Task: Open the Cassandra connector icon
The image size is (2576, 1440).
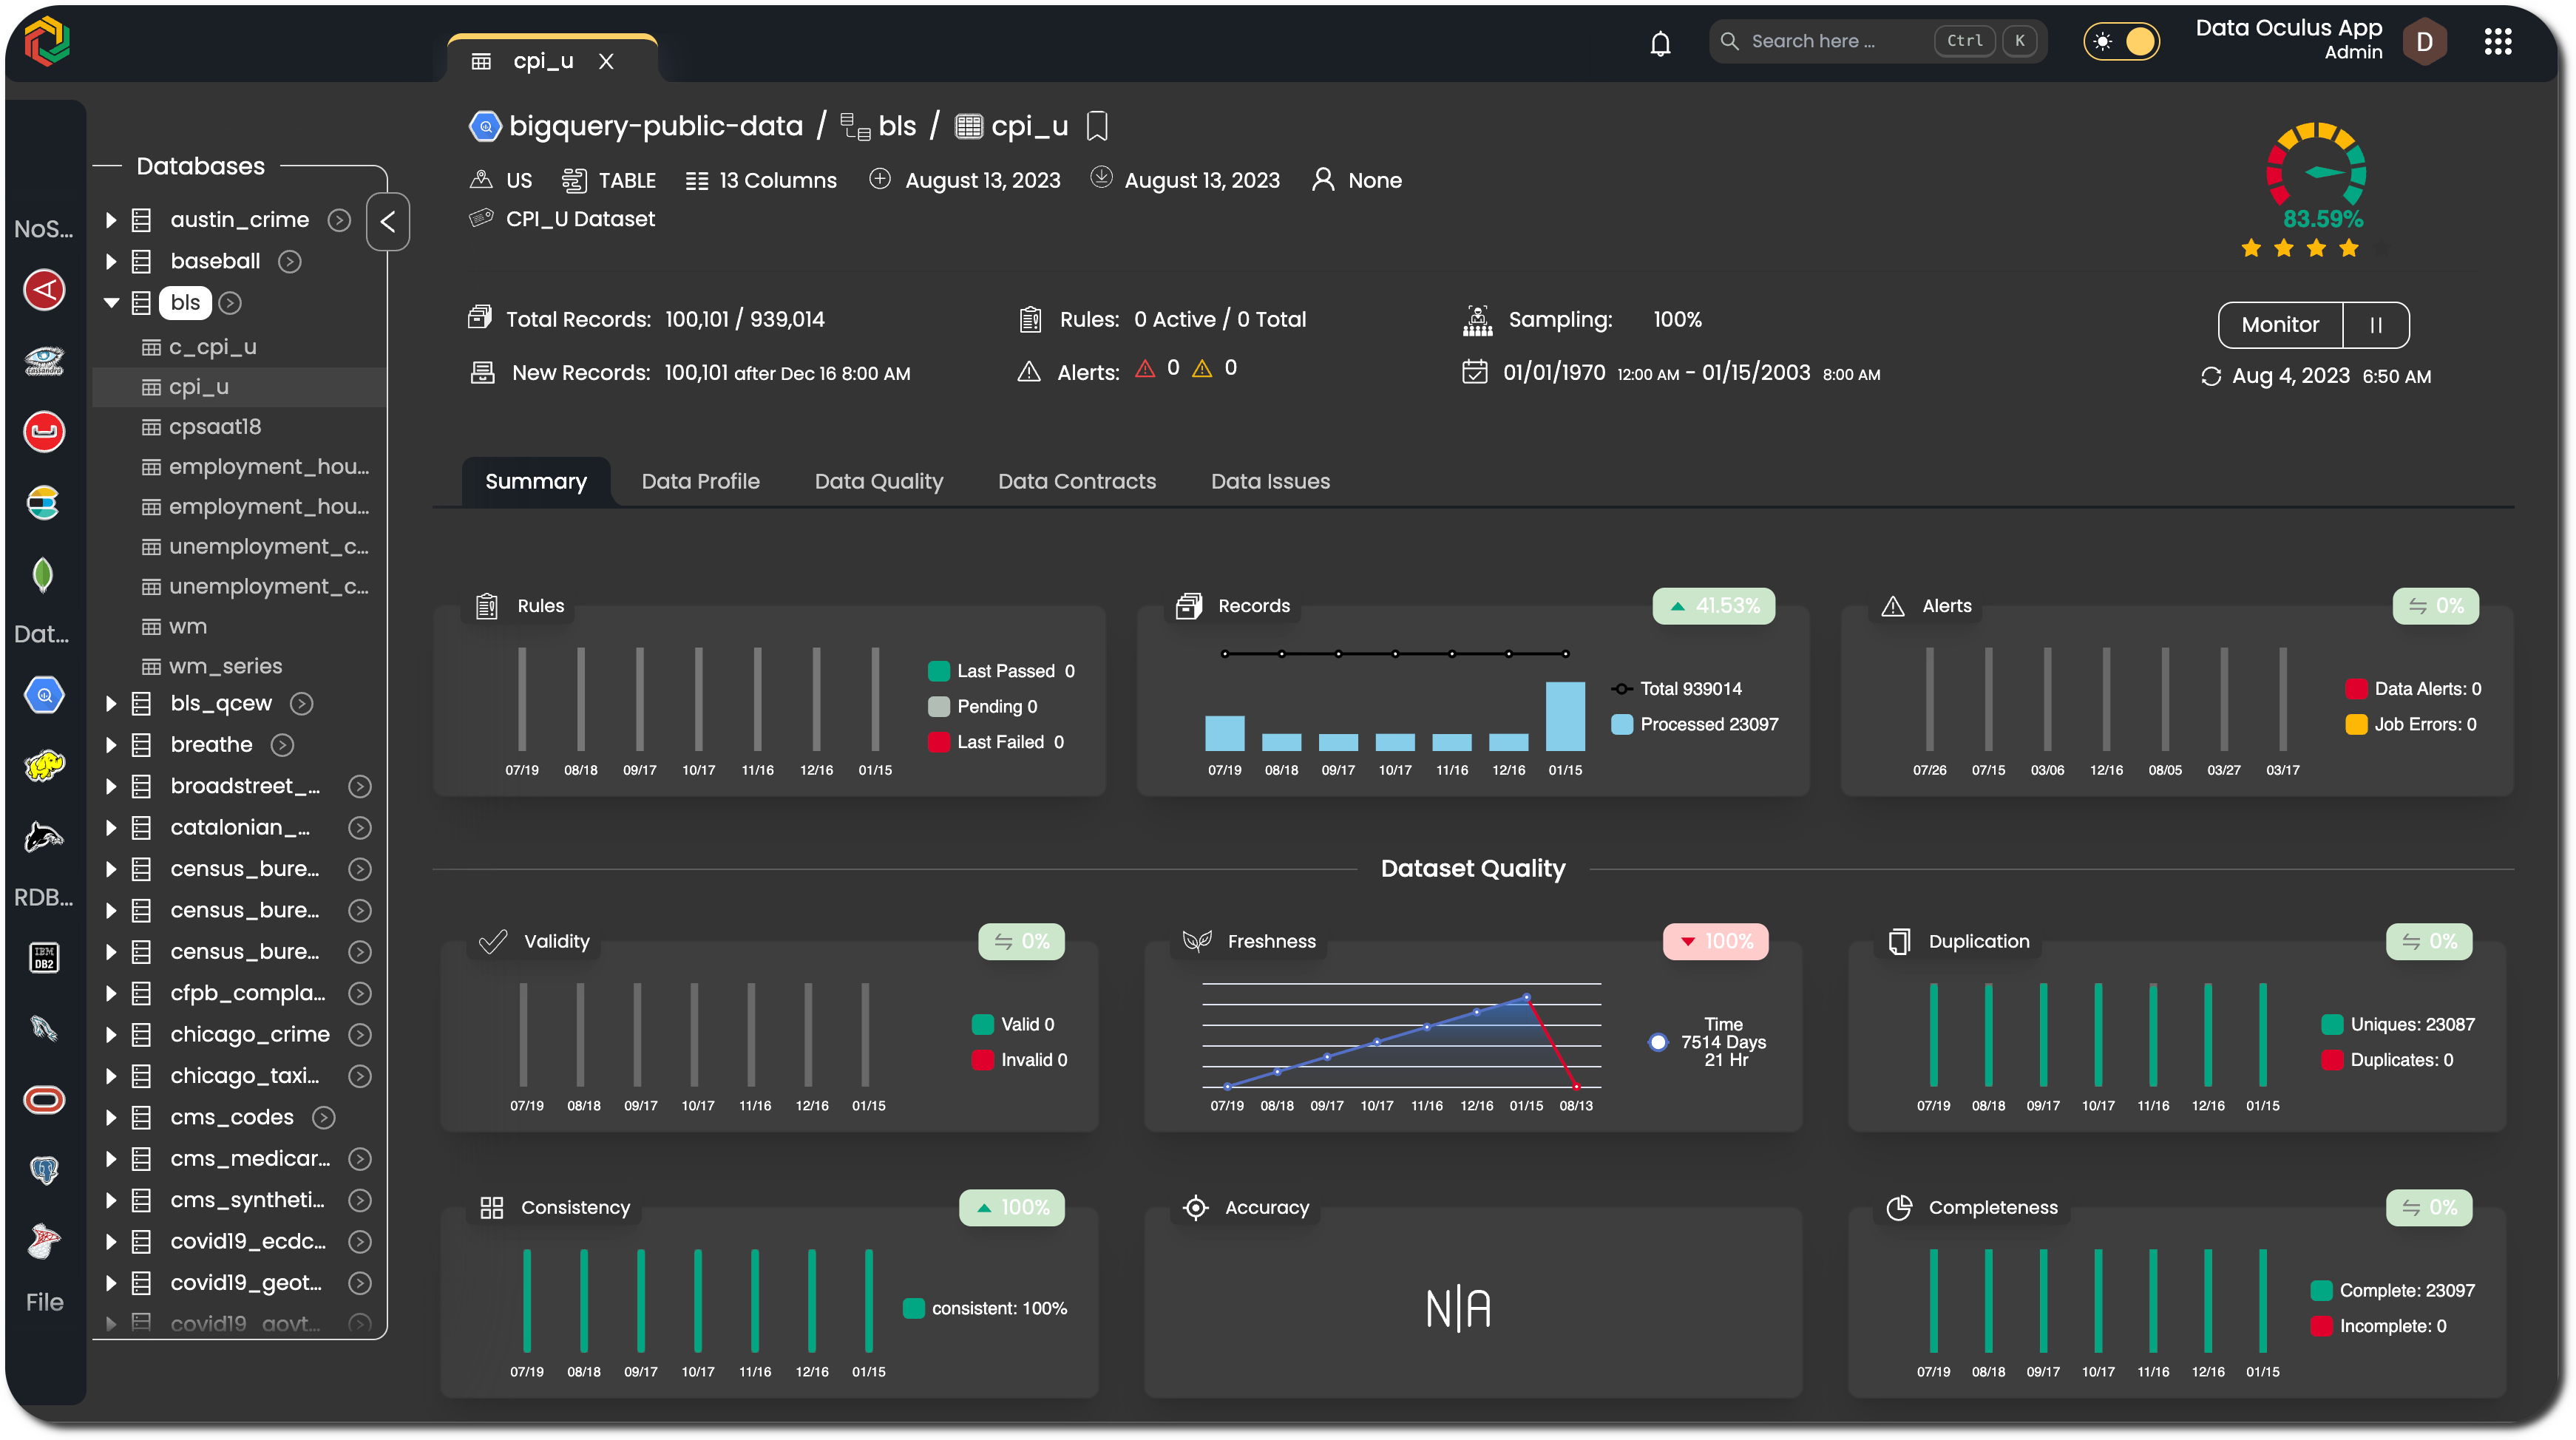Action: point(44,360)
